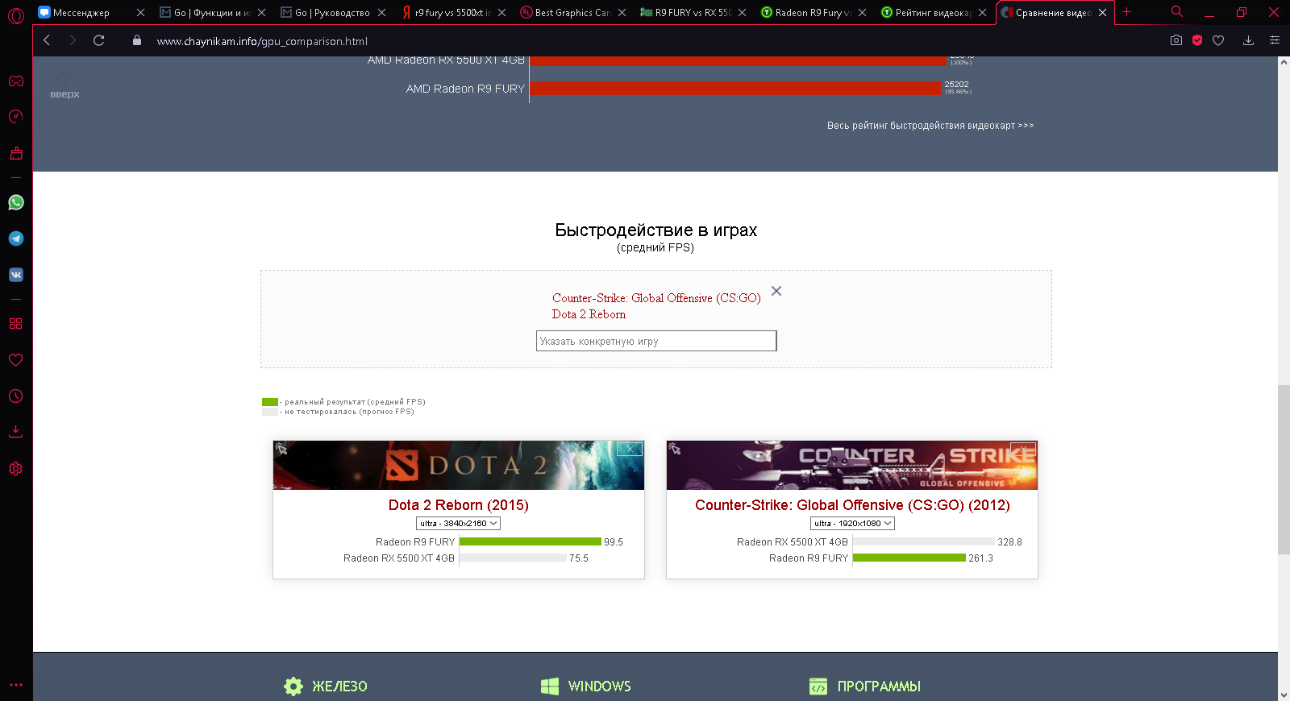Screen dimensions: 1290x701
Task: Take a snapshot with camera icon
Action: pyautogui.click(x=1176, y=40)
